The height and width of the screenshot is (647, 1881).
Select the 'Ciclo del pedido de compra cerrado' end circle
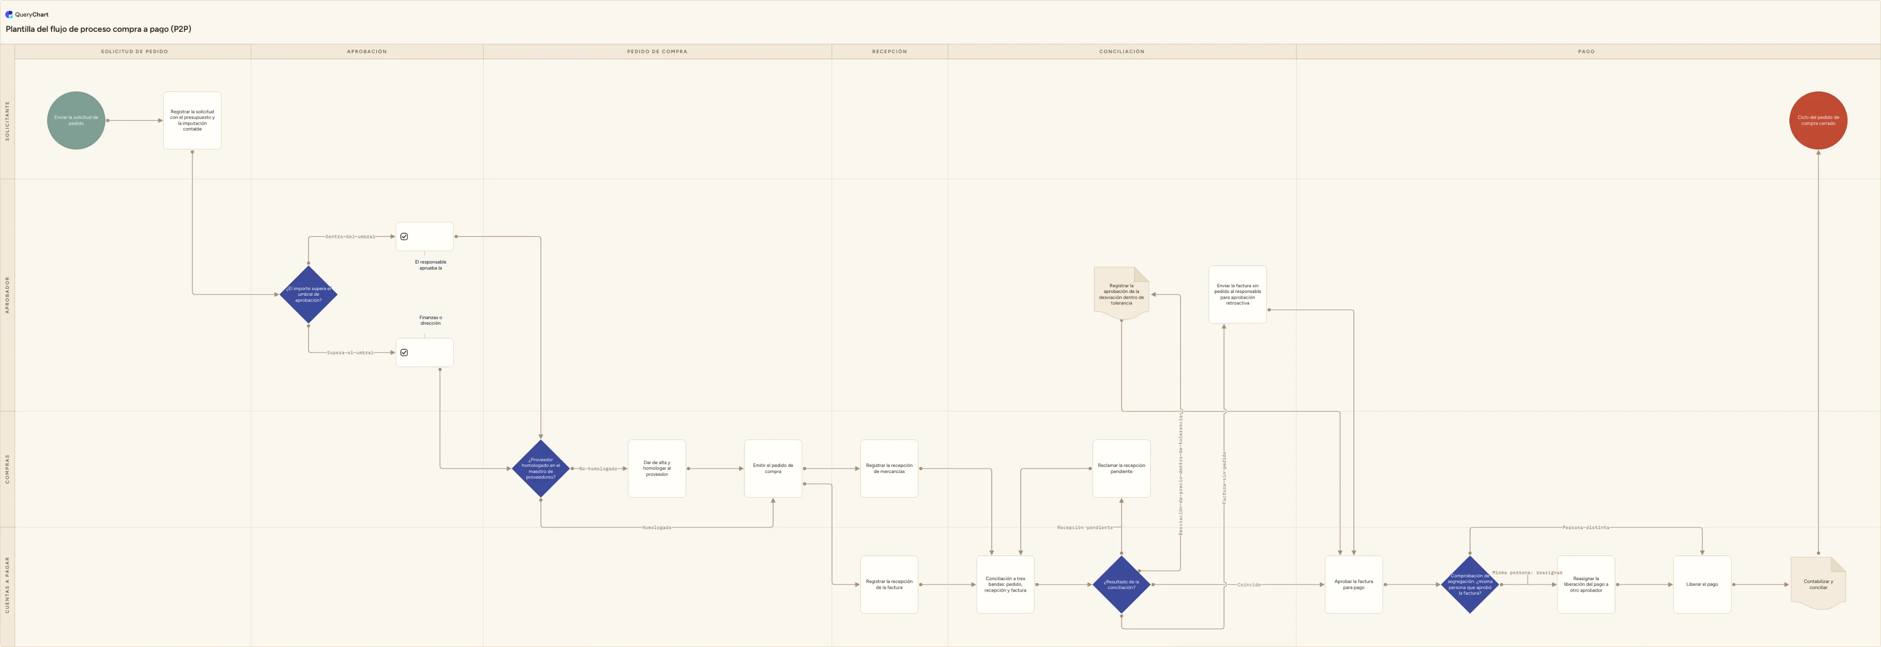pos(1817,120)
